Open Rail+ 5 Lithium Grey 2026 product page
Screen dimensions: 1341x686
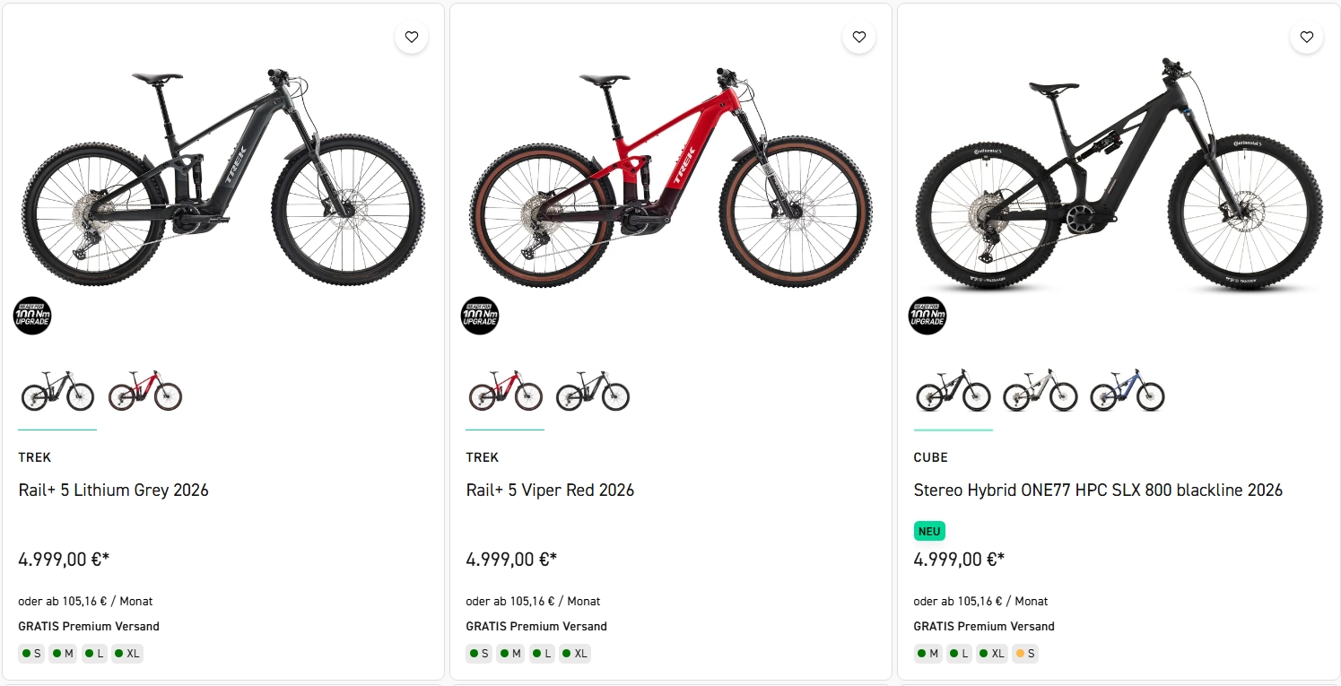[x=114, y=491]
